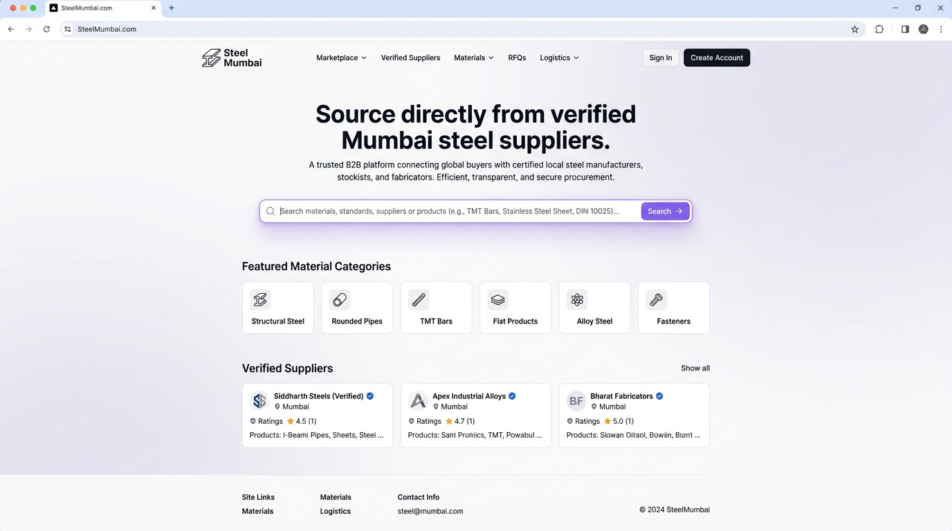The width and height of the screenshot is (952, 531).
Task: Bookmark this page with star icon
Action: point(854,29)
